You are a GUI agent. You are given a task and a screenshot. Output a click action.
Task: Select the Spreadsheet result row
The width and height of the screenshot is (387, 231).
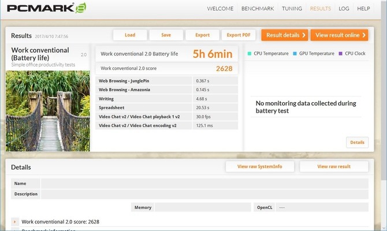click(166, 107)
